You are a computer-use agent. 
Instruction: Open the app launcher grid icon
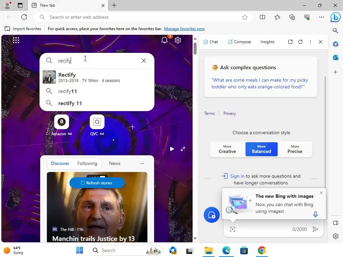[x=16, y=40]
